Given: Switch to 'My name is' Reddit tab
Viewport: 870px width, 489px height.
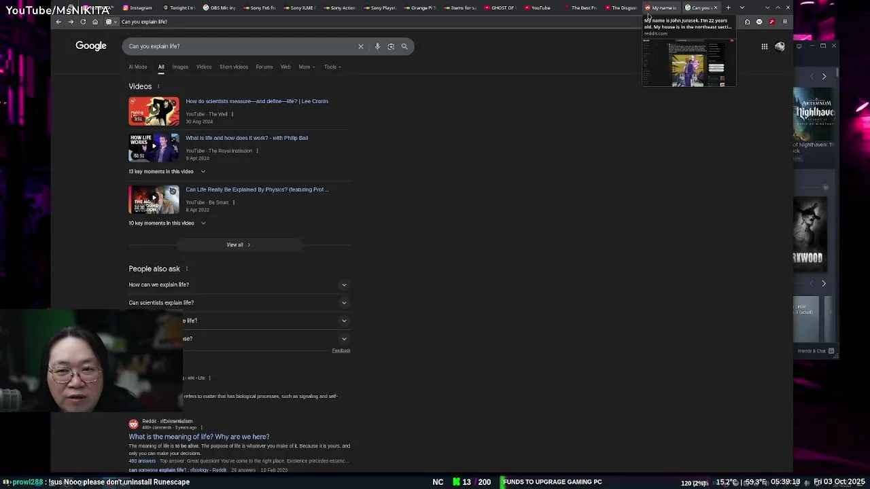Looking at the screenshot, I should 661,7.
